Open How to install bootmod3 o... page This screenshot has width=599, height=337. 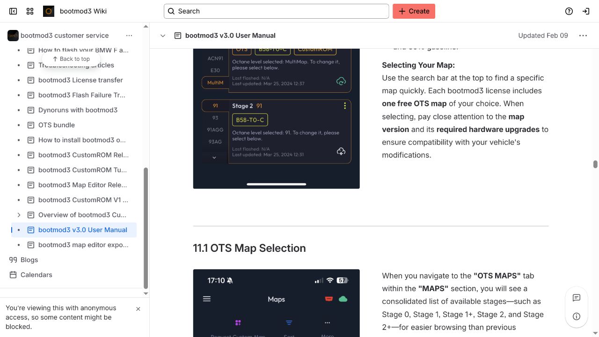82,140
